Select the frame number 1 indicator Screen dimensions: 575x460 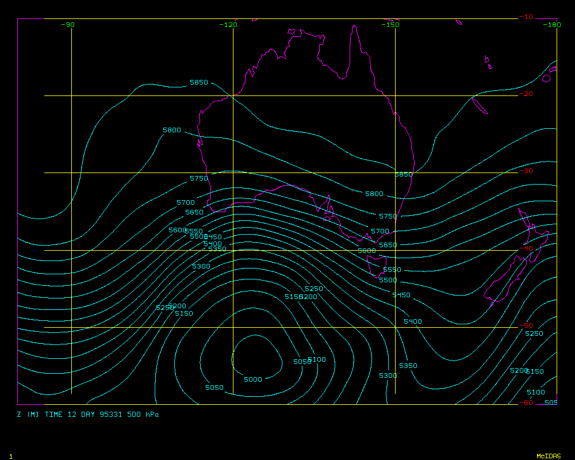[10, 456]
